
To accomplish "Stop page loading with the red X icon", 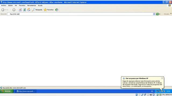I will [20, 10].
